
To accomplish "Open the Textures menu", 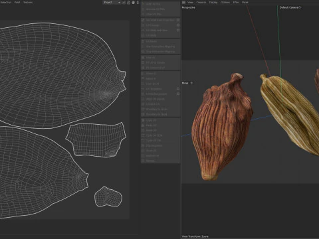I will tap(28, 3).
